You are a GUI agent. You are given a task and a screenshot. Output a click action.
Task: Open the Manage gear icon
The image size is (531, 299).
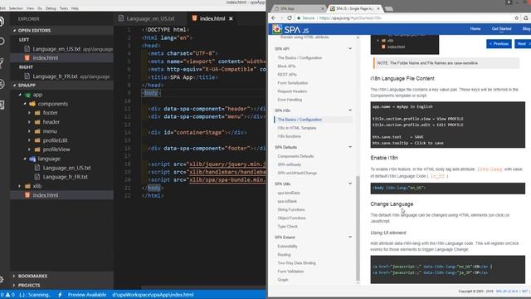click(x=2, y=280)
